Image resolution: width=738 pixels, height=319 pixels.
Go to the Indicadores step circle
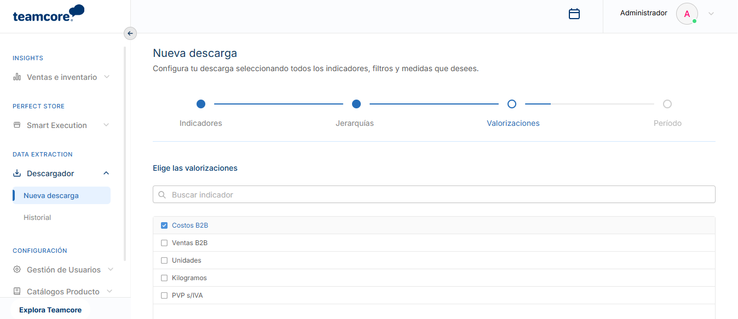pyautogui.click(x=201, y=104)
